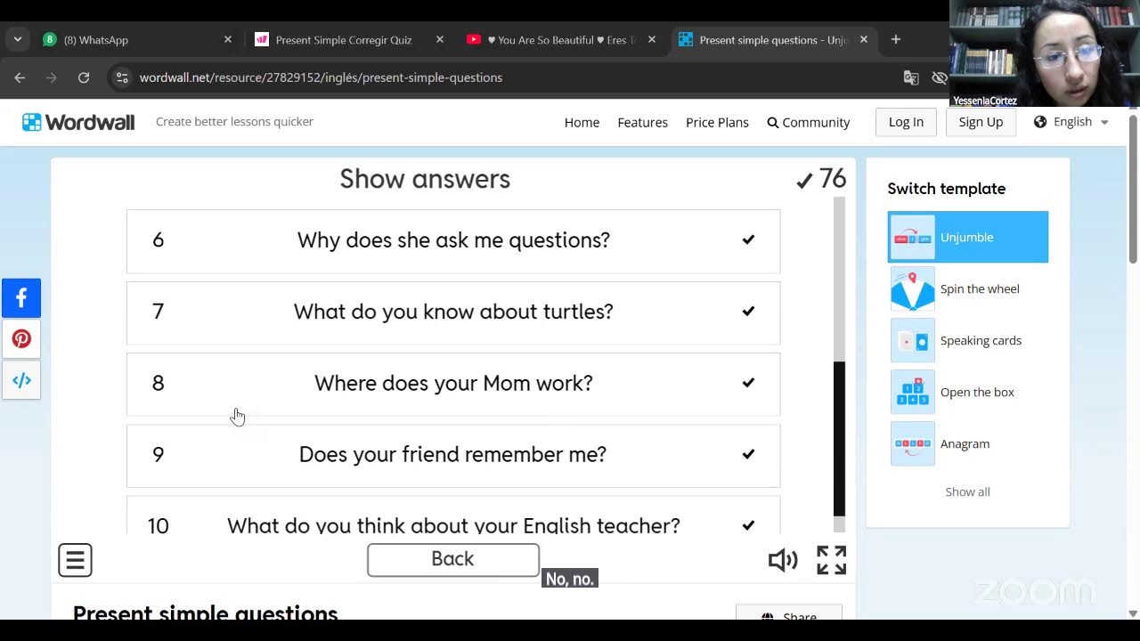The image size is (1140, 641).
Task: Select the Present simple questions tab
Action: click(773, 39)
